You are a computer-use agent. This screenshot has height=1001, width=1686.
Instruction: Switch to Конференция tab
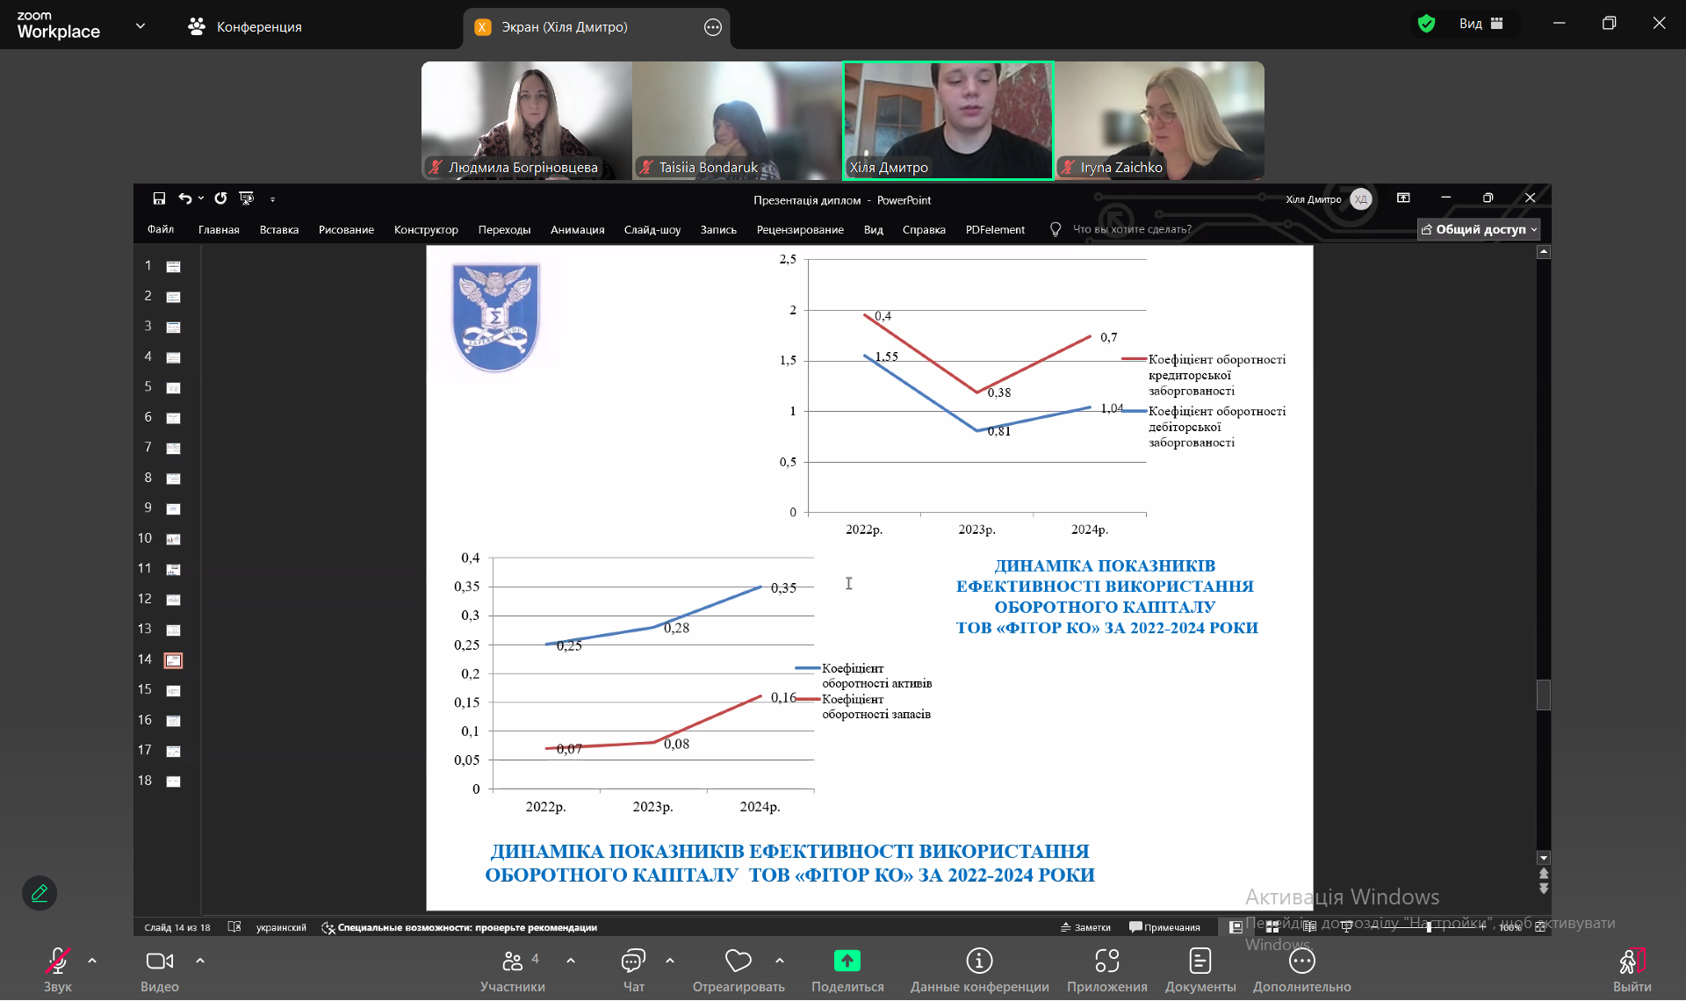tap(245, 27)
